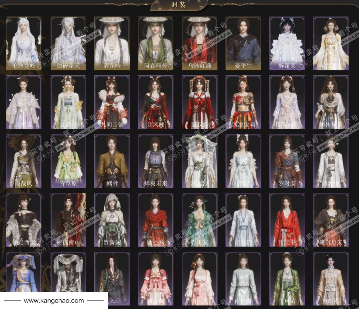Choose the 醉蓬莱 costume card
Image resolution: width=359 pixels, height=309 pixels.
[287, 43]
